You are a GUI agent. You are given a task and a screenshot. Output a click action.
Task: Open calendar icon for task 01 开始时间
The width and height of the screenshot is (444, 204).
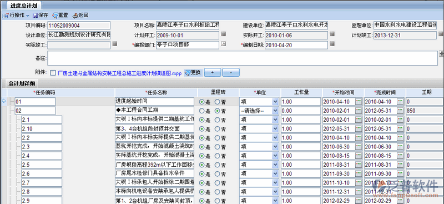point(359,102)
